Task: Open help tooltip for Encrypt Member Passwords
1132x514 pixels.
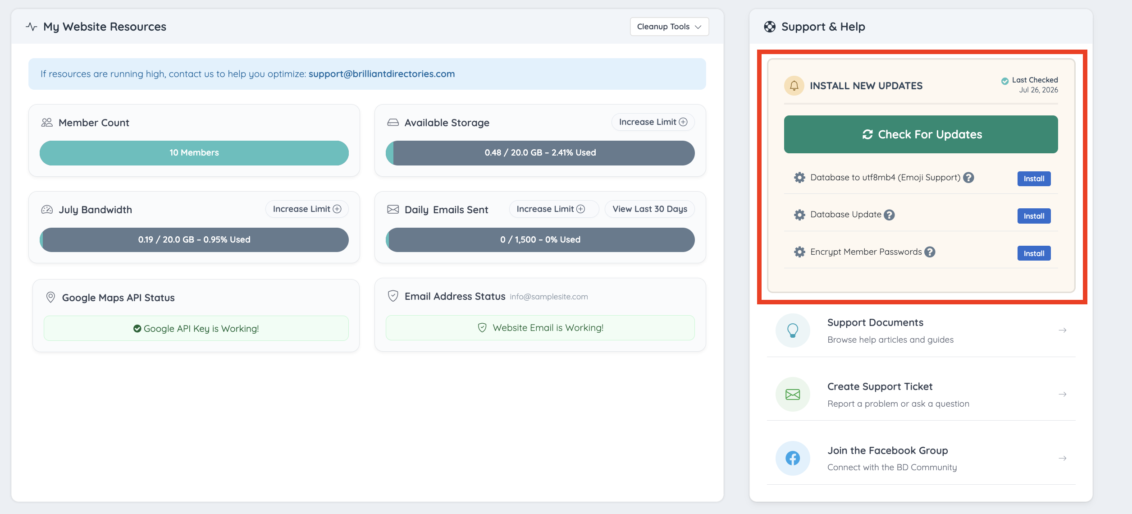Action: [930, 252]
